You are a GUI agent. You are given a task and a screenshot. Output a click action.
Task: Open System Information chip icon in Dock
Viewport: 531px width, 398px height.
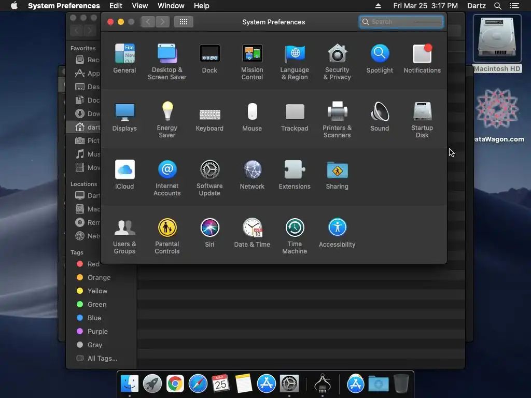(x=323, y=383)
